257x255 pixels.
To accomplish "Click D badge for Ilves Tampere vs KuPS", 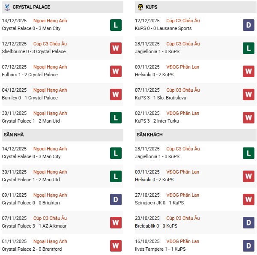I will point(249,246).
